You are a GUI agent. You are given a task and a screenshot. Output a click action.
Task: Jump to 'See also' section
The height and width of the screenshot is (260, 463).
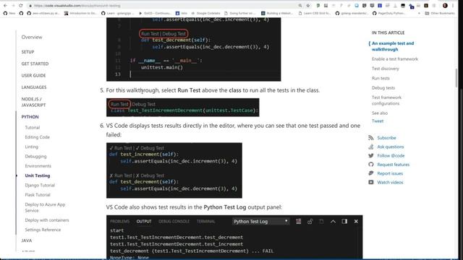pyautogui.click(x=379, y=113)
